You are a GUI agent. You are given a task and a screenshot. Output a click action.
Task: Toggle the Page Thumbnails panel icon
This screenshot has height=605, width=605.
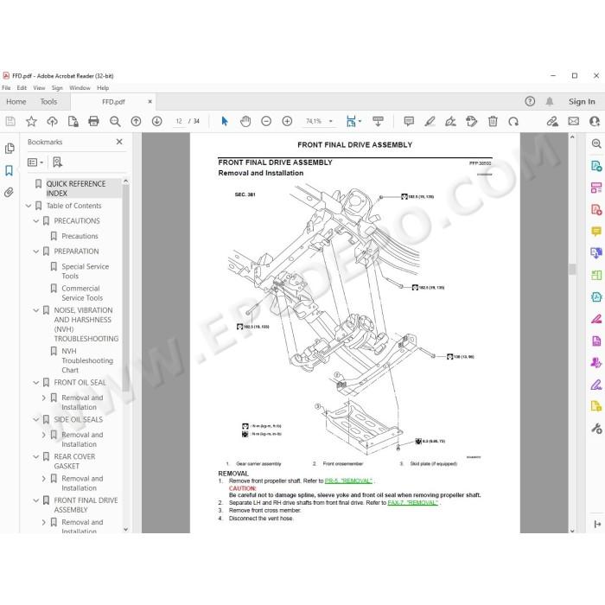coord(10,148)
